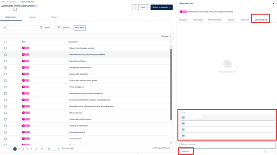This screenshot has height=155, width=277.
Task: Click the More filters button
Action: [x=80, y=28]
